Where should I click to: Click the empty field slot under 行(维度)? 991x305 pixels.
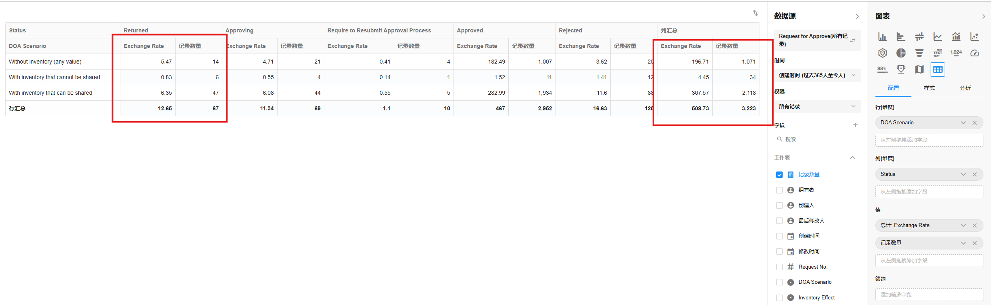(929, 140)
